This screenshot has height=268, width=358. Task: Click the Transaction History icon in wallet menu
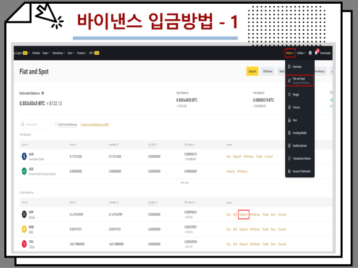pos(289,158)
